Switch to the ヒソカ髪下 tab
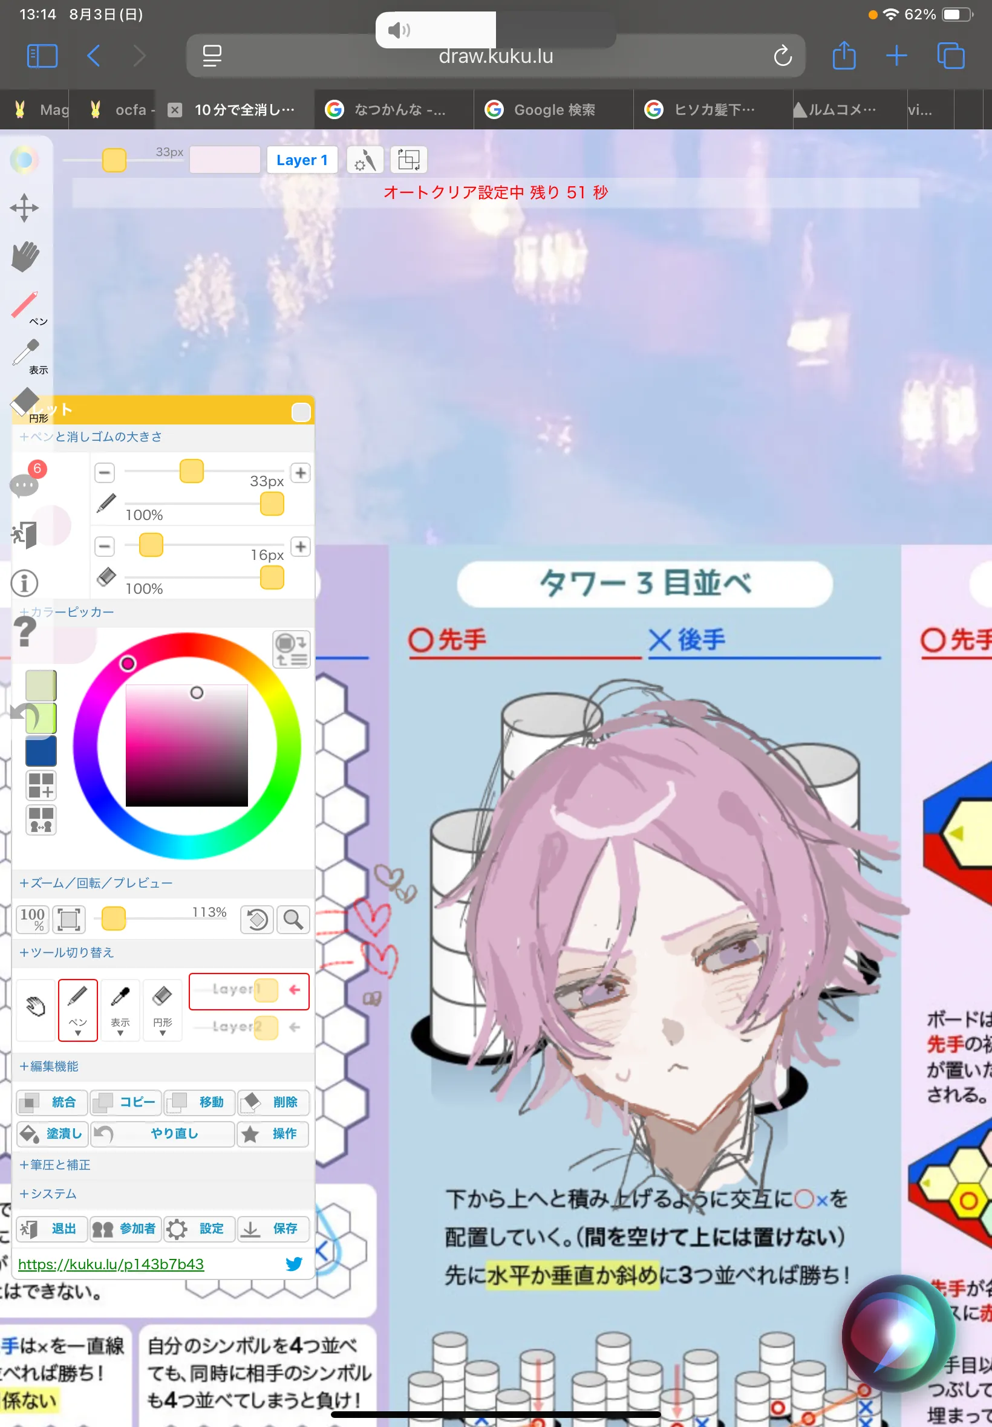The width and height of the screenshot is (992, 1427). (x=714, y=110)
